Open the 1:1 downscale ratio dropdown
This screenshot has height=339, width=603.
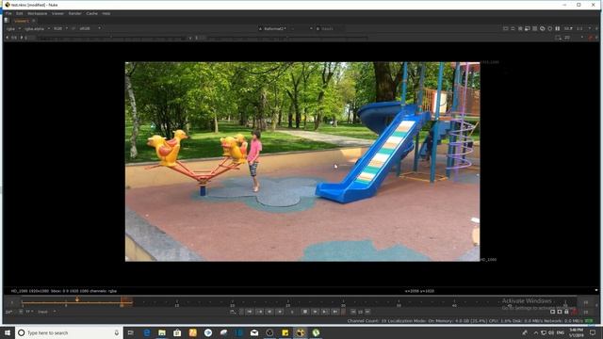(584, 28)
